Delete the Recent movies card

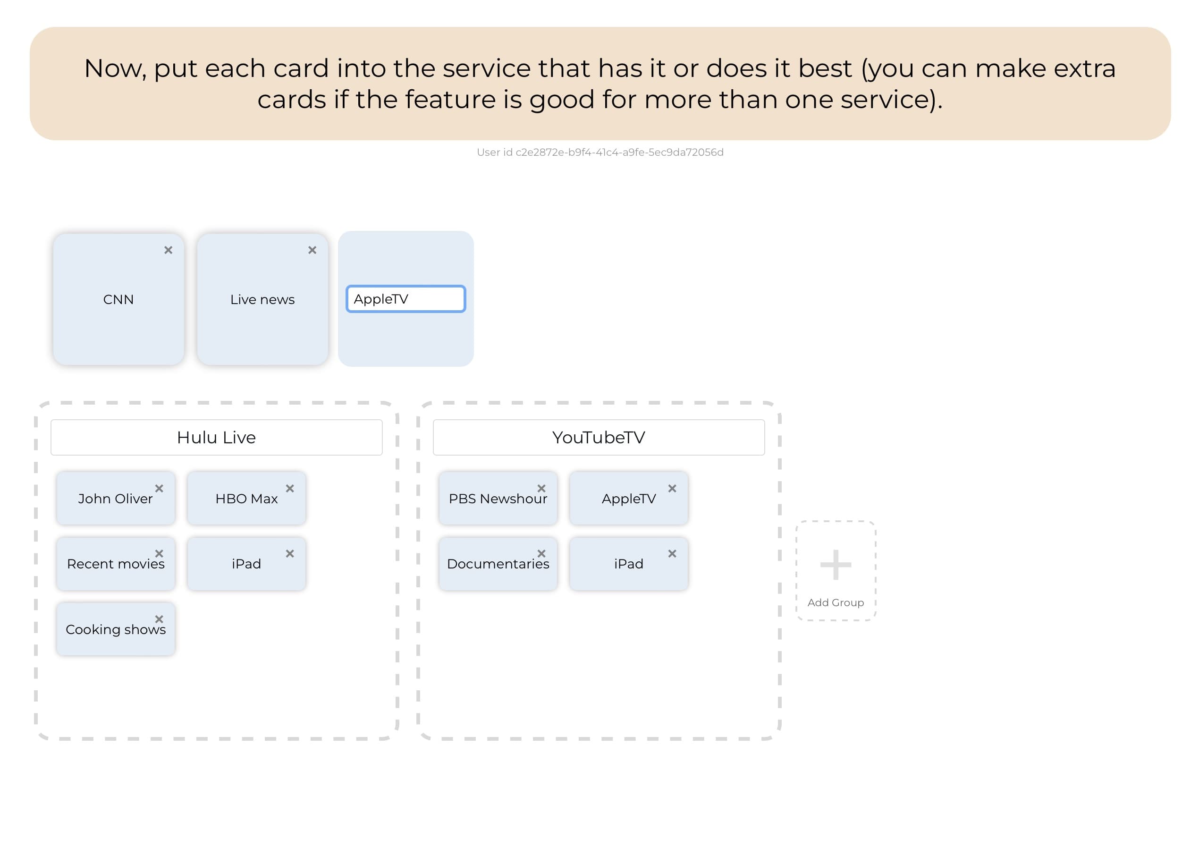coord(159,554)
